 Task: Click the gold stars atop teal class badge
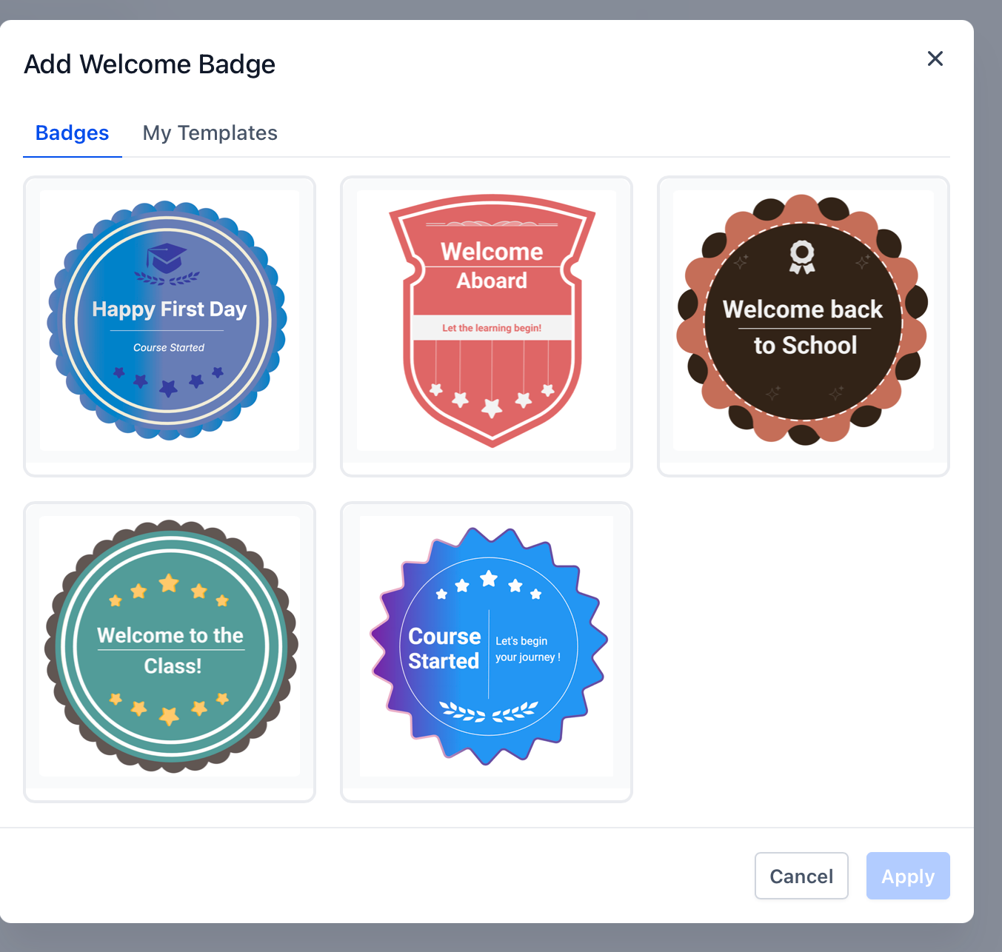[169, 590]
